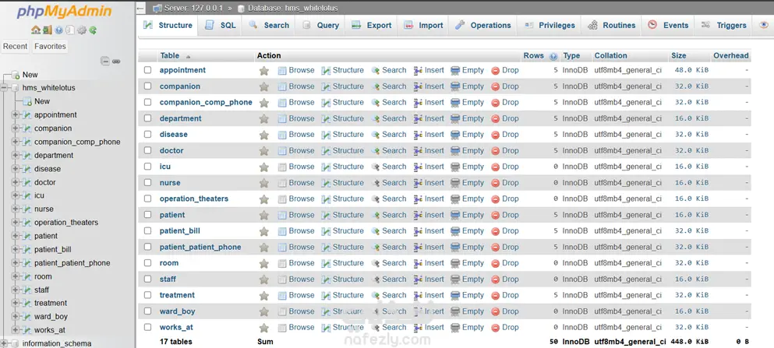Screen dimensions: 774x348
Task: Click the log out door icon
Action: (47, 30)
